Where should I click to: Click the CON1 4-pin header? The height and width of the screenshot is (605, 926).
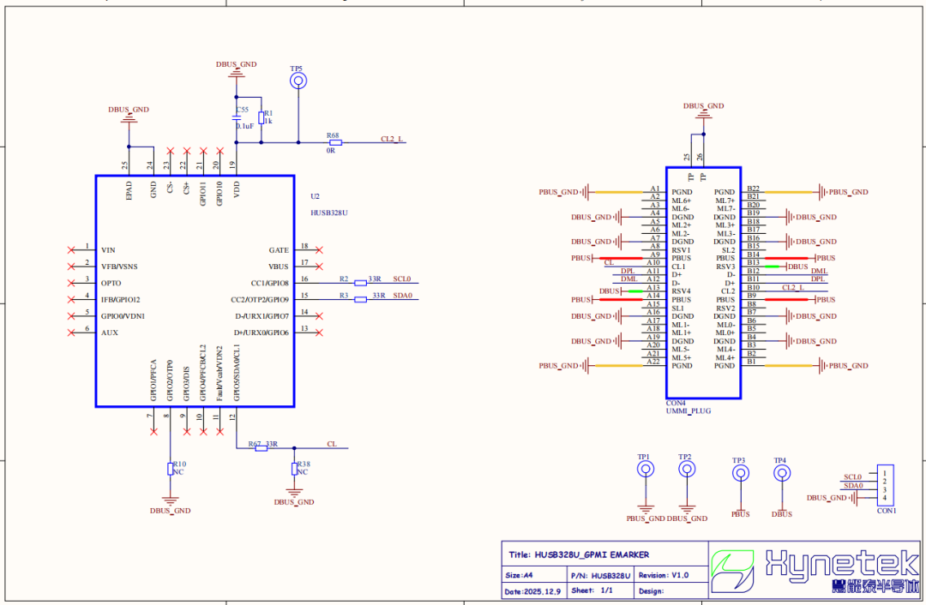pos(884,486)
